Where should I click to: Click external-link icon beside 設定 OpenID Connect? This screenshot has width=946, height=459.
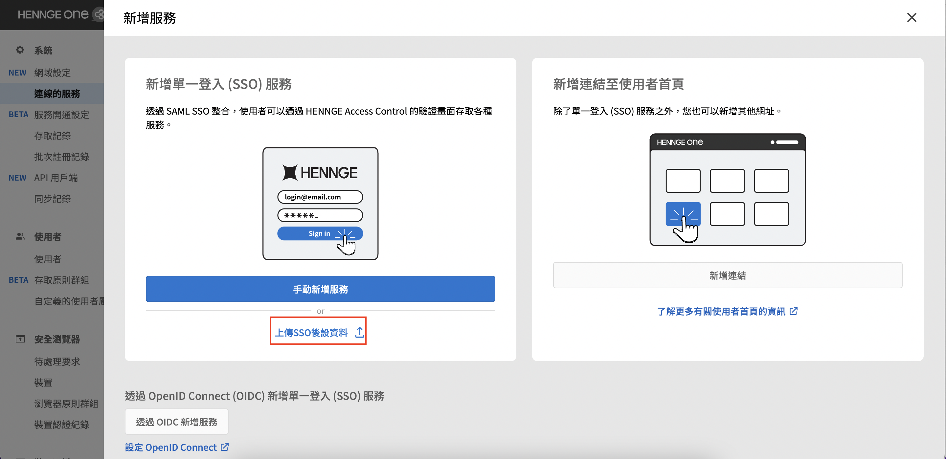pos(224,447)
